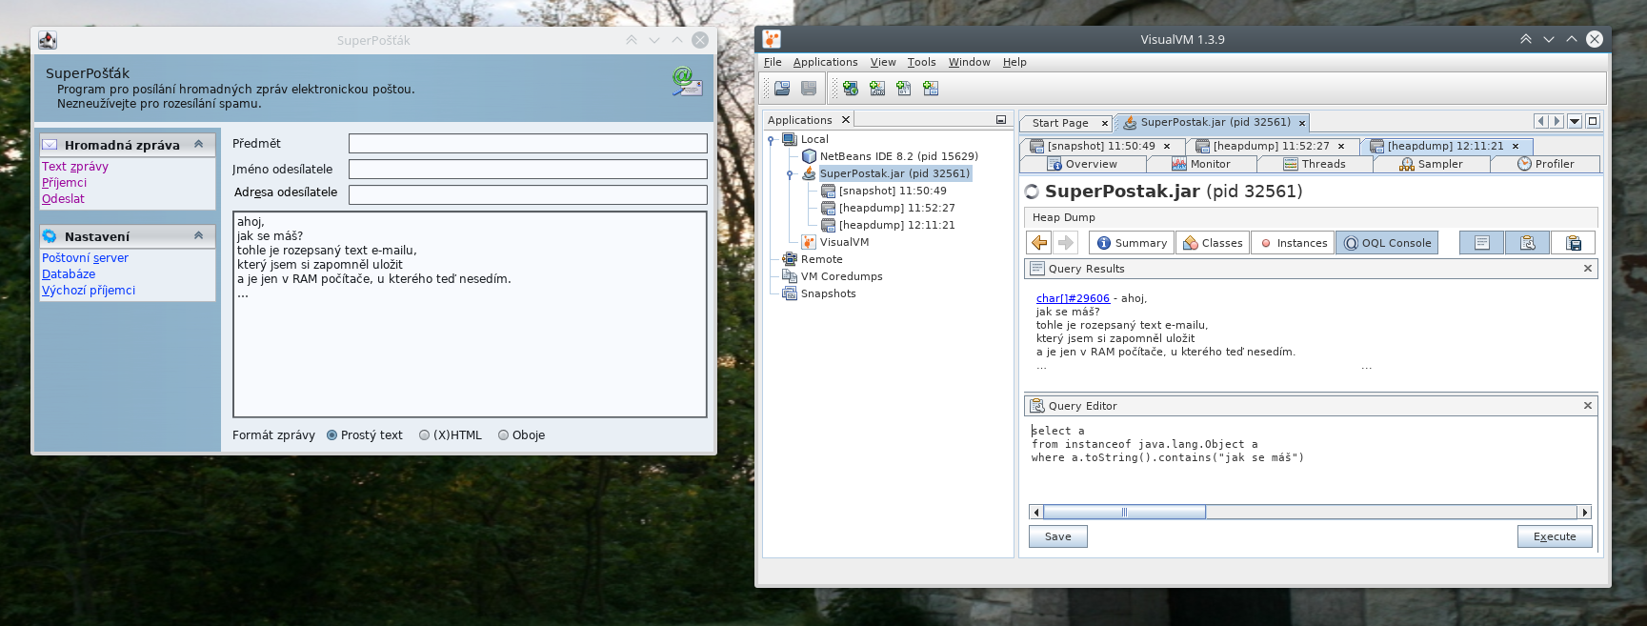1647x626 pixels.
Task: Open the Tools menu
Action: tap(921, 62)
